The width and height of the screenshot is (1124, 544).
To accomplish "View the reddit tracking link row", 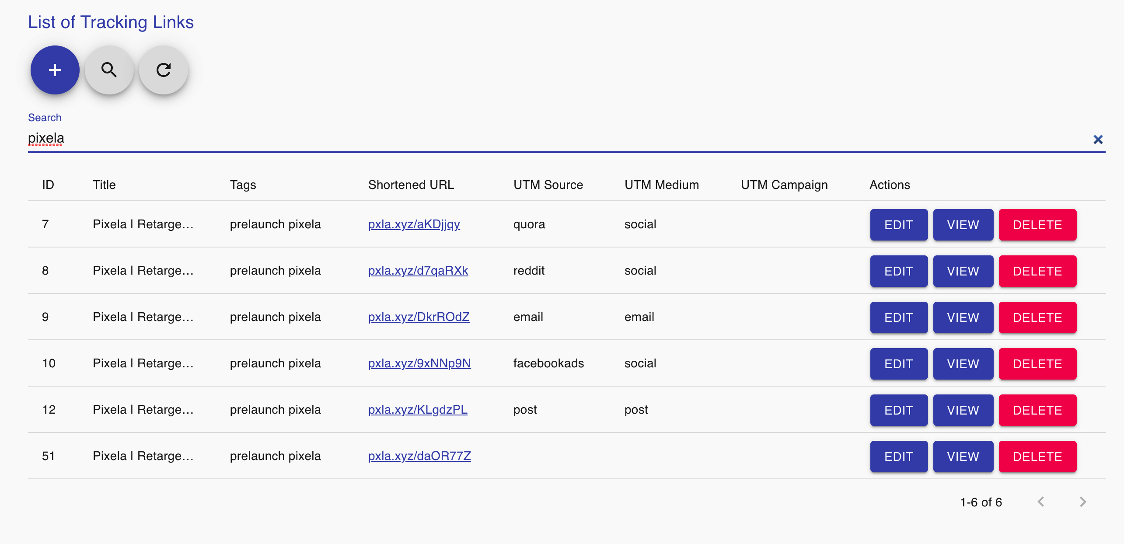I will (x=963, y=271).
